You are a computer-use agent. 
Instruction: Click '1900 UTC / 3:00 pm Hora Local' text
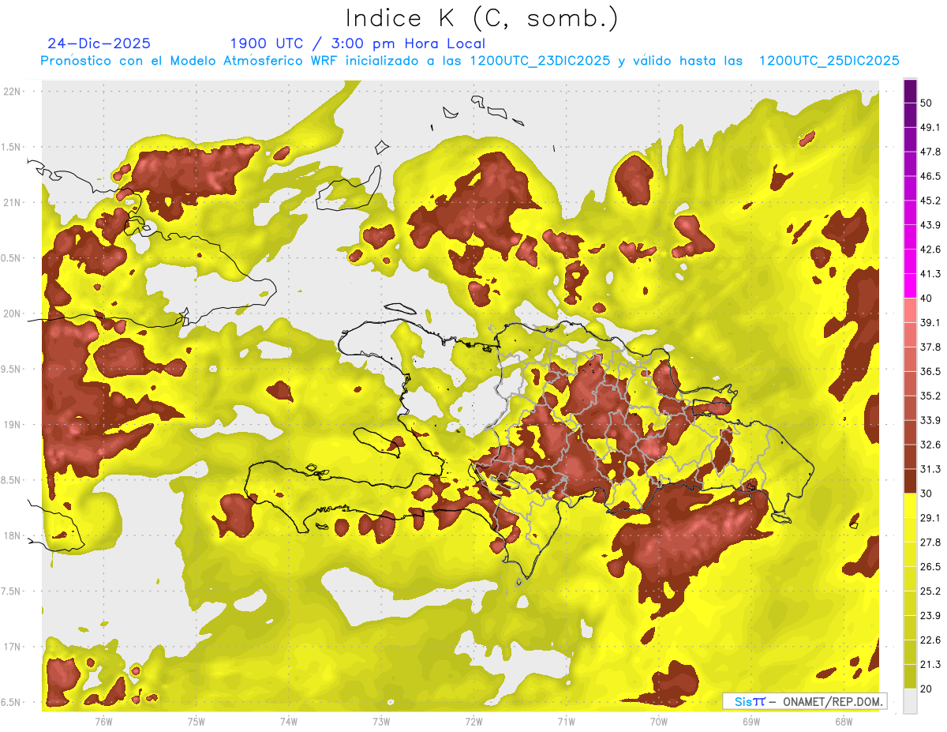[x=357, y=43]
